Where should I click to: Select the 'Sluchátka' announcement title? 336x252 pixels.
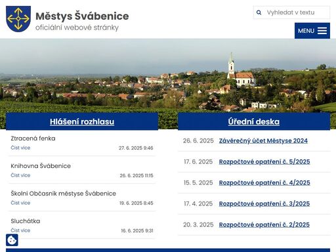[26, 221]
